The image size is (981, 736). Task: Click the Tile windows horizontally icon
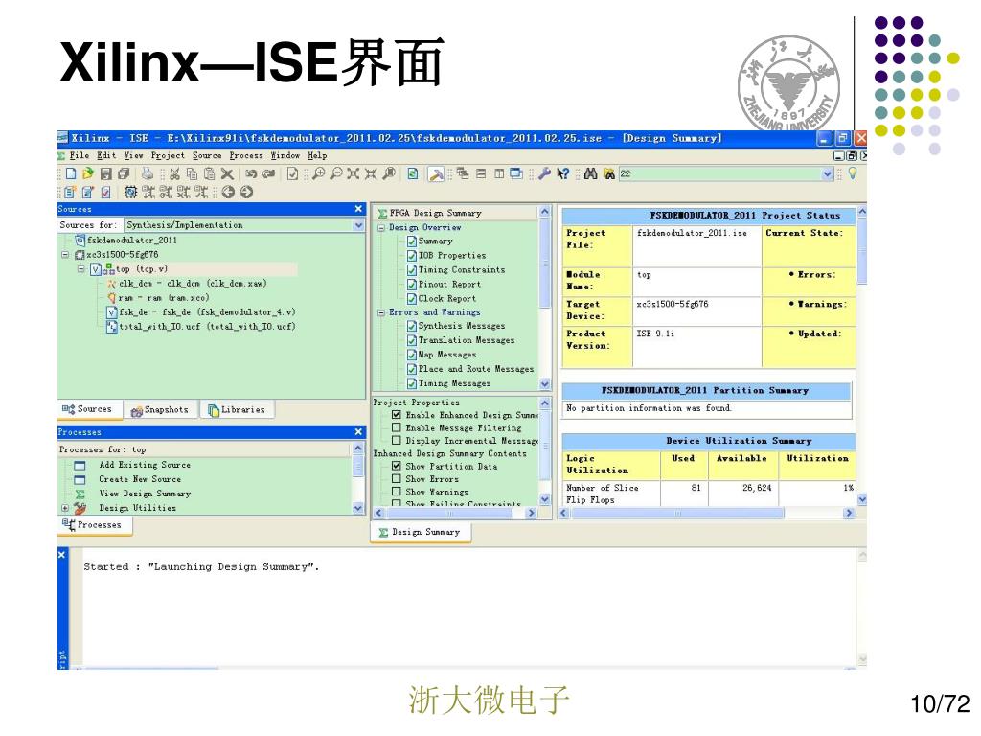pyautogui.click(x=481, y=173)
